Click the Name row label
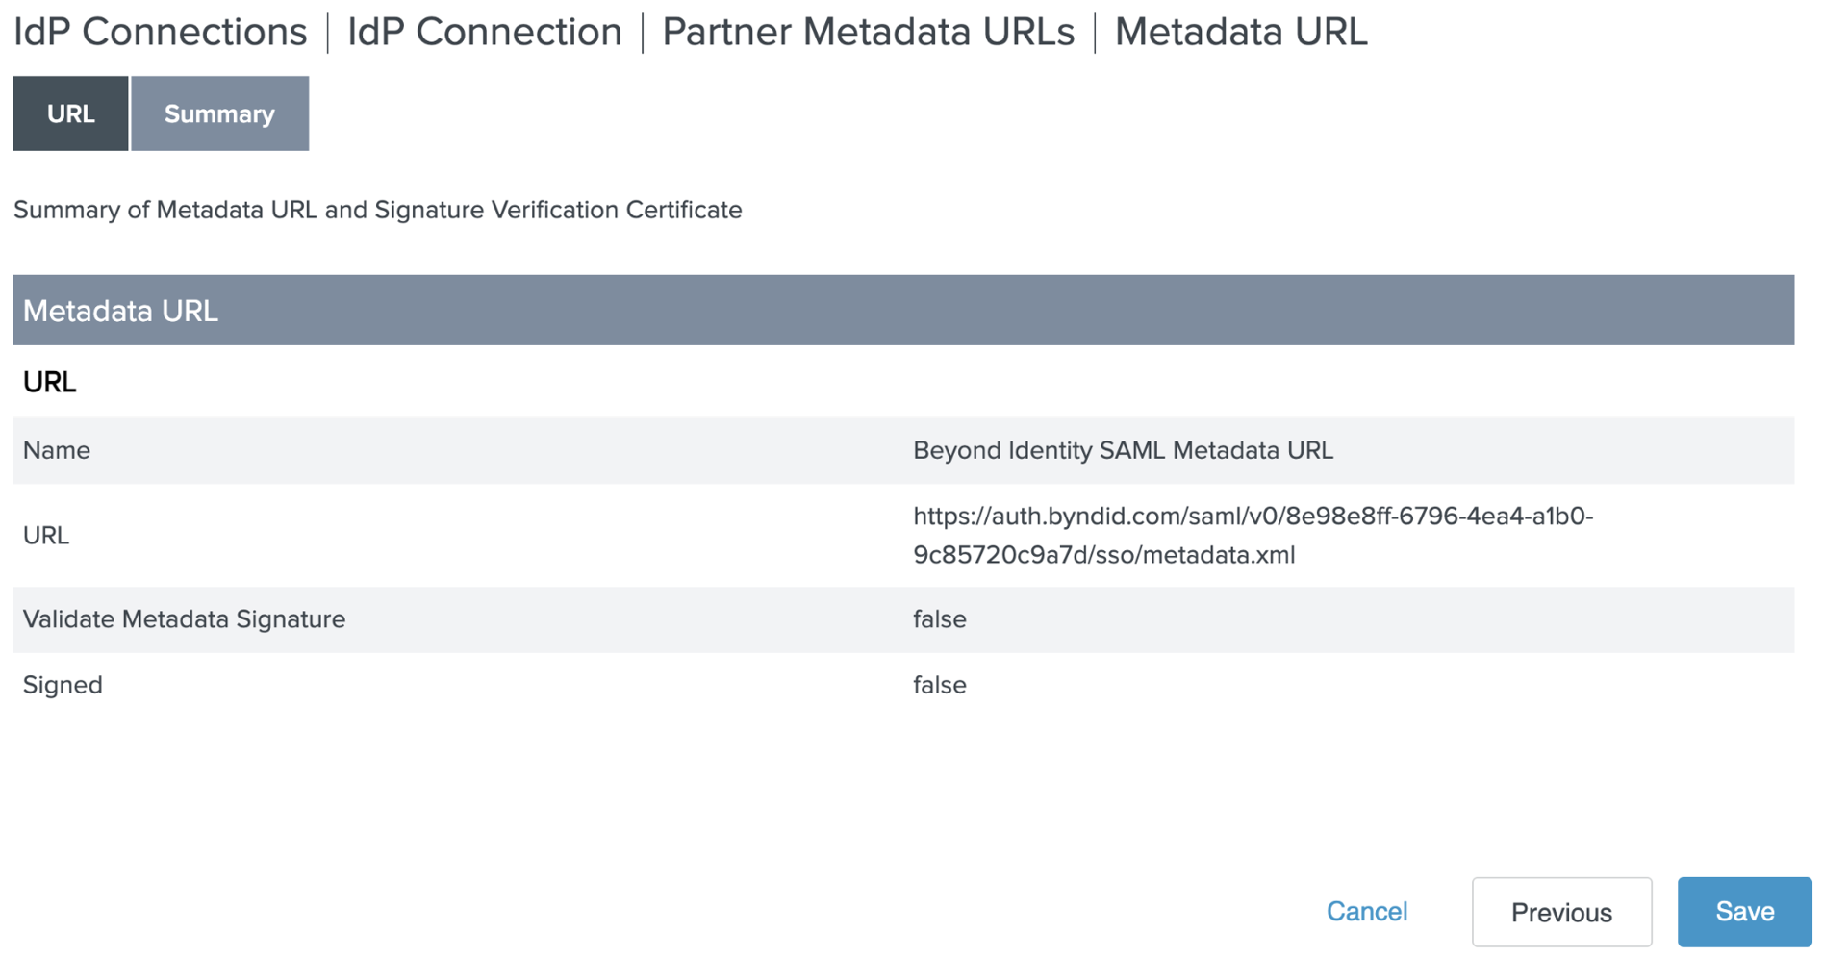 [x=57, y=450]
